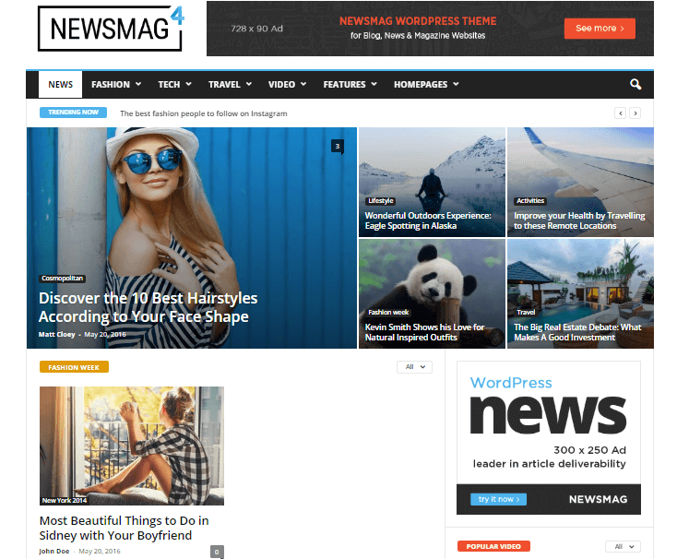Click the Cosmopolitan category tag
Viewport: 677px width, 559px height.
62,279
